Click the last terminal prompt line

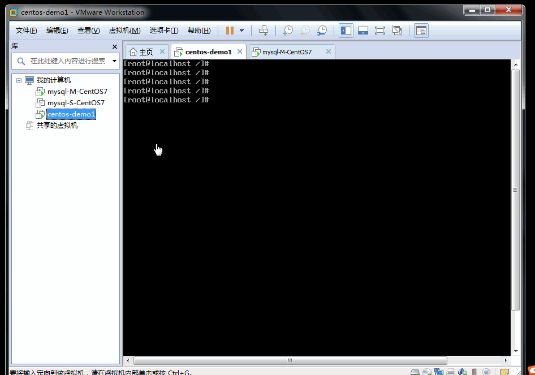tap(166, 100)
